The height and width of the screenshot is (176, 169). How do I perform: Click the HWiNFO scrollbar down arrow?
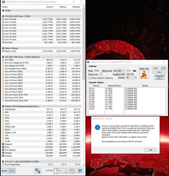(83, 165)
